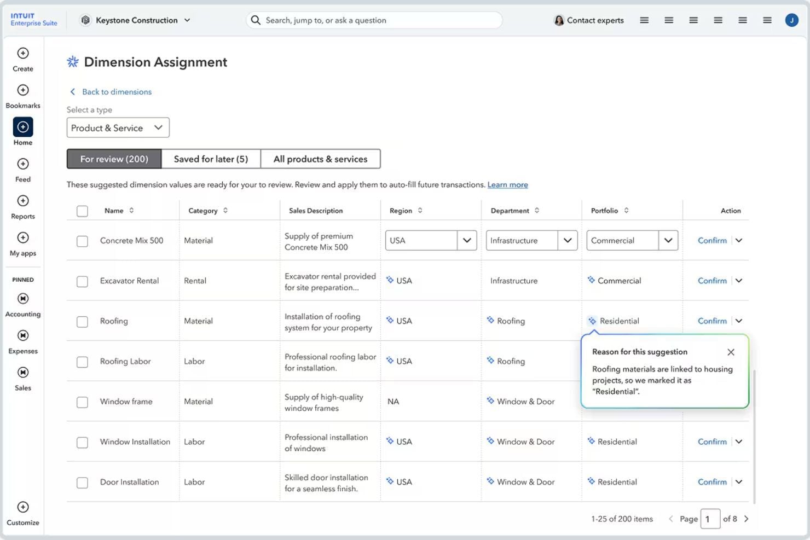Check the select-all checkbox in the table header
This screenshot has height=540, width=810.
click(82, 211)
